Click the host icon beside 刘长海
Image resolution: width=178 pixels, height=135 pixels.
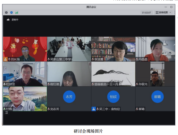(5, 59)
